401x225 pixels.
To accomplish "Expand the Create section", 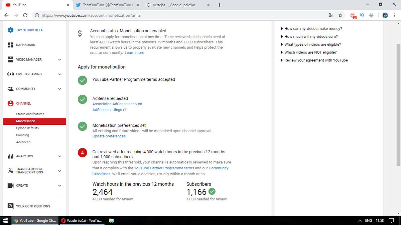I will [x=59, y=186].
